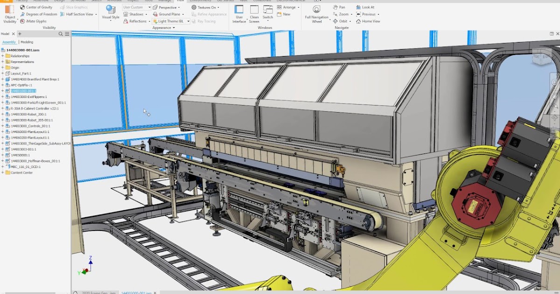Open the Visual Style gallery

[111, 13]
